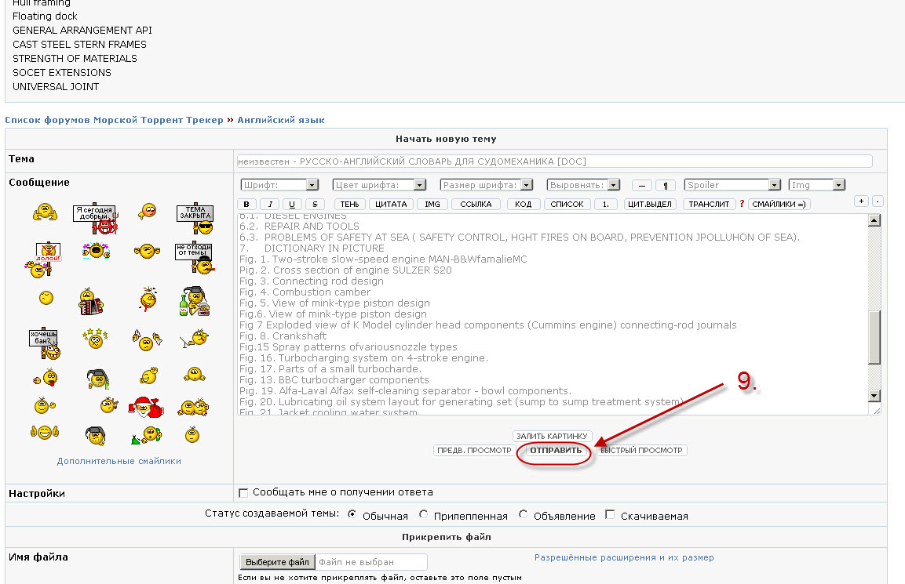This screenshot has height=584, width=905.
Task: Apply italic formatting with I button
Action: pyautogui.click(x=269, y=205)
